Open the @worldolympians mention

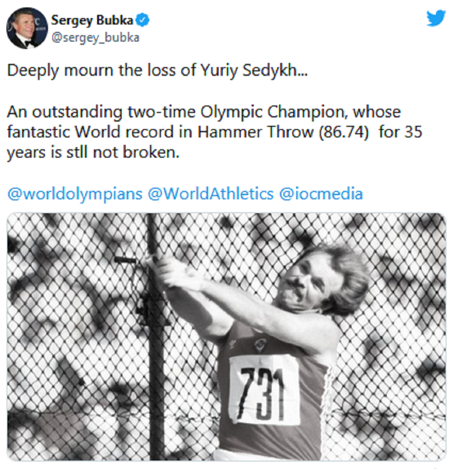pos(74,193)
